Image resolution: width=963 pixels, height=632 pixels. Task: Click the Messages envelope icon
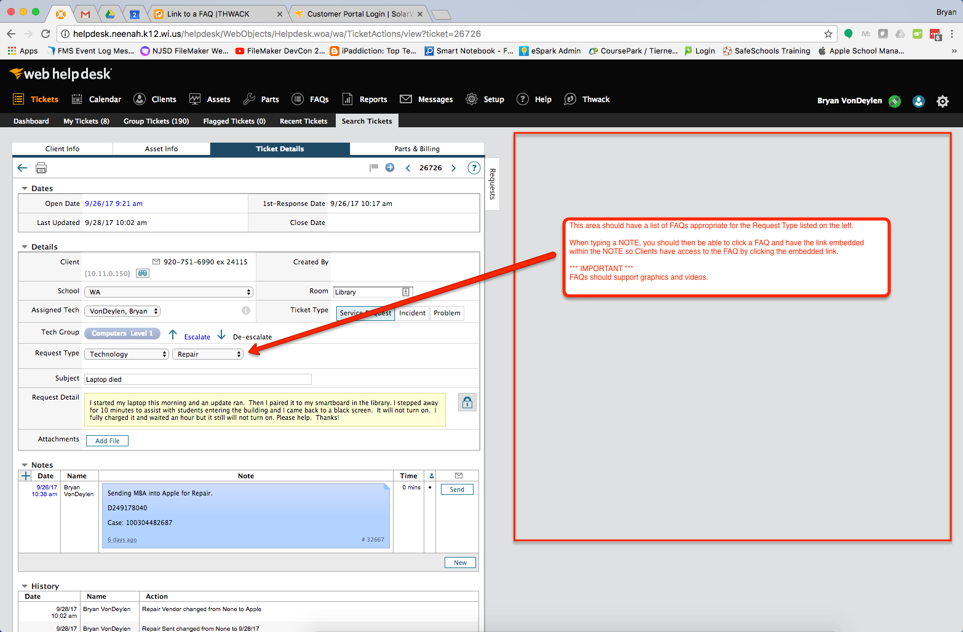[406, 99]
